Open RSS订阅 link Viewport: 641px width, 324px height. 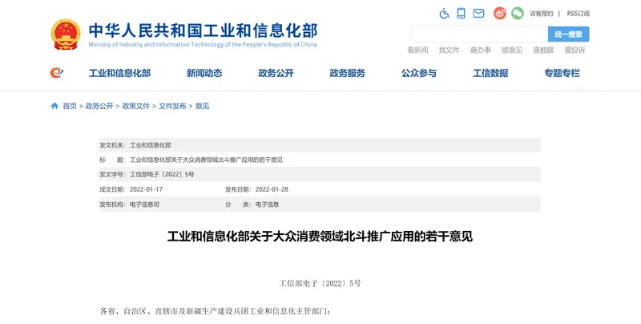pyautogui.click(x=578, y=14)
